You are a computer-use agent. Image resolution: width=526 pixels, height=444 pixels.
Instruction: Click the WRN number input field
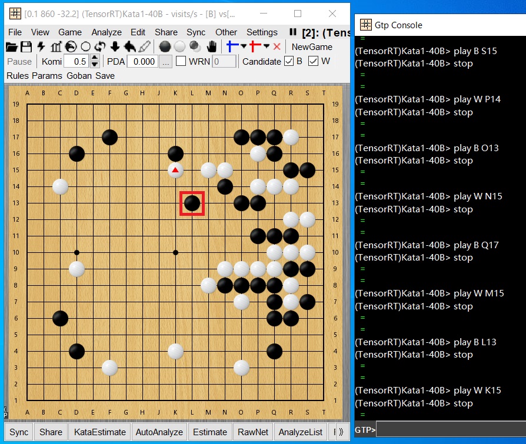[x=224, y=62]
